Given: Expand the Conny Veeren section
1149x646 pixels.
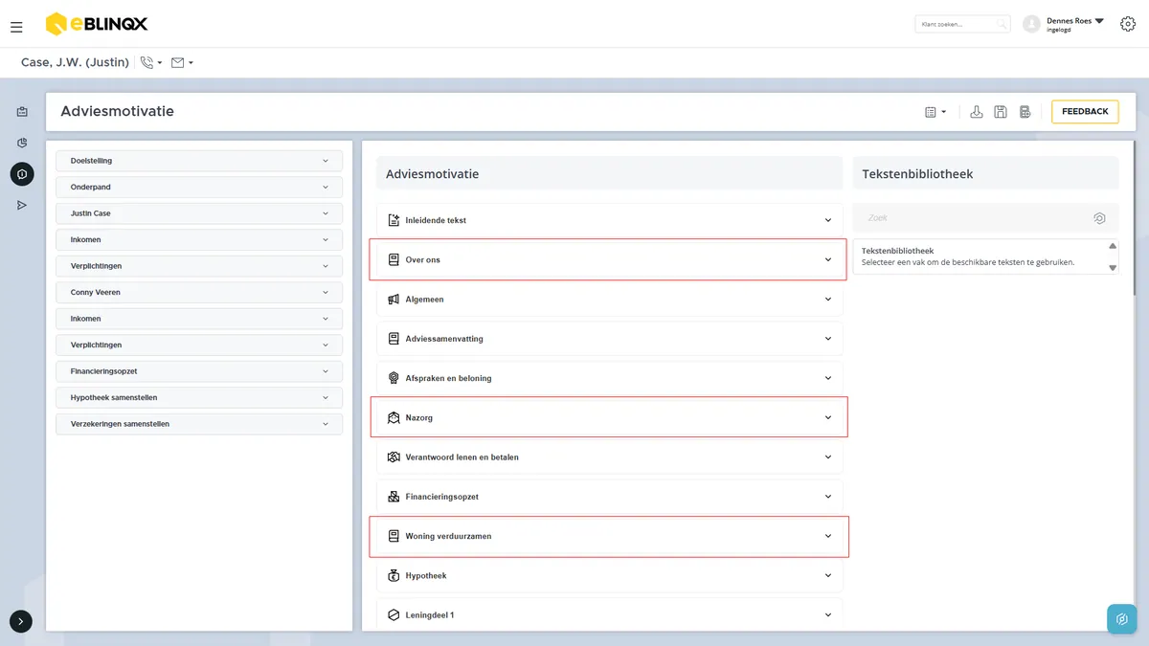Looking at the screenshot, I should (x=199, y=292).
